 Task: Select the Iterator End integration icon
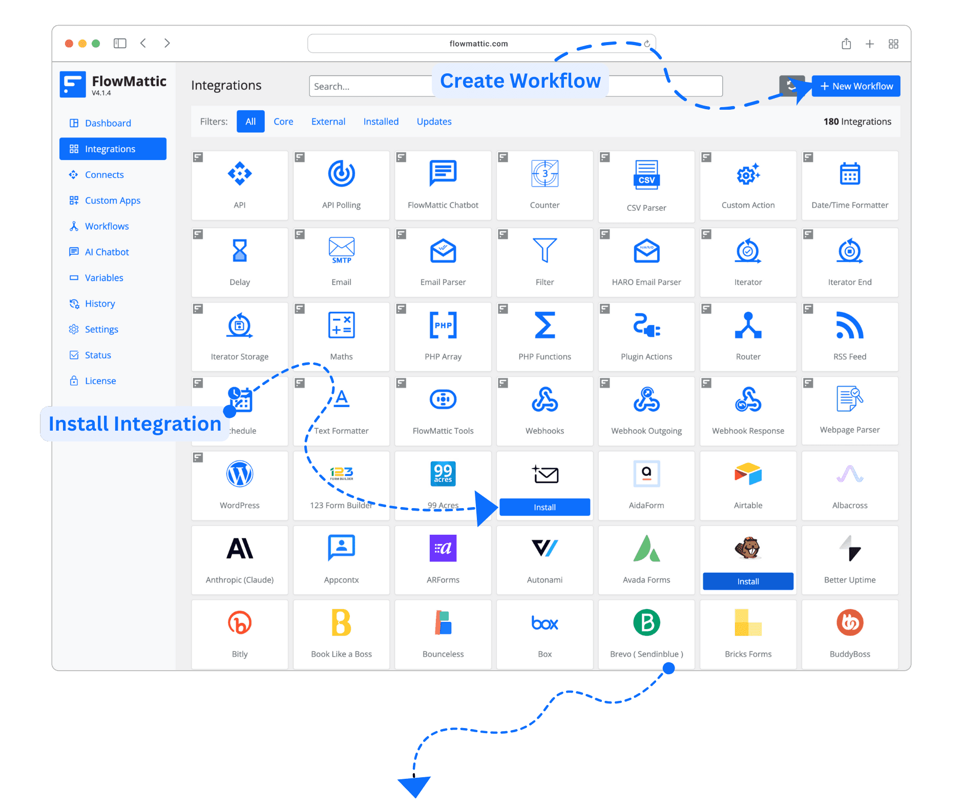point(850,251)
